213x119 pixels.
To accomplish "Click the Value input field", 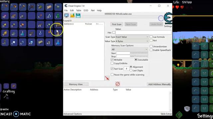I will [x=143, y=32].
